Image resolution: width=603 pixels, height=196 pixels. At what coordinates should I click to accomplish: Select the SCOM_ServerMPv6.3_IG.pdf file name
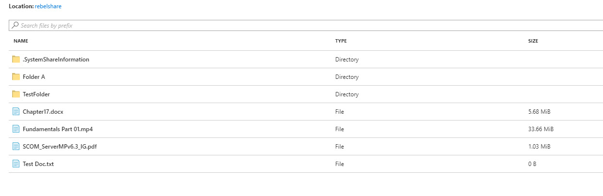click(57, 147)
